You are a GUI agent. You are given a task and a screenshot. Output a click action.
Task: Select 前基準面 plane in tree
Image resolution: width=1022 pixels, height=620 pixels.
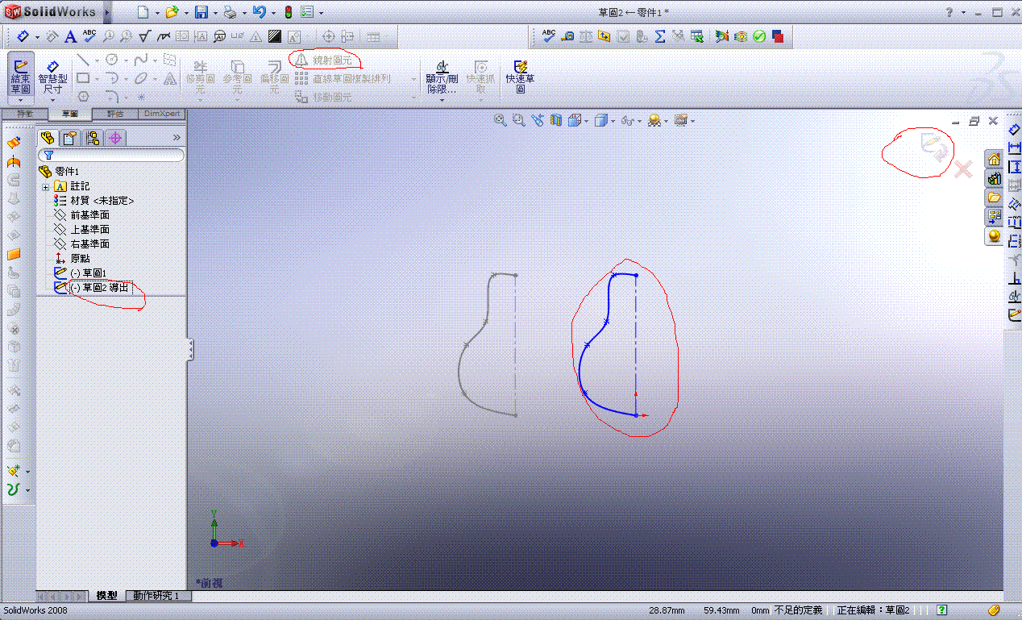click(x=81, y=215)
